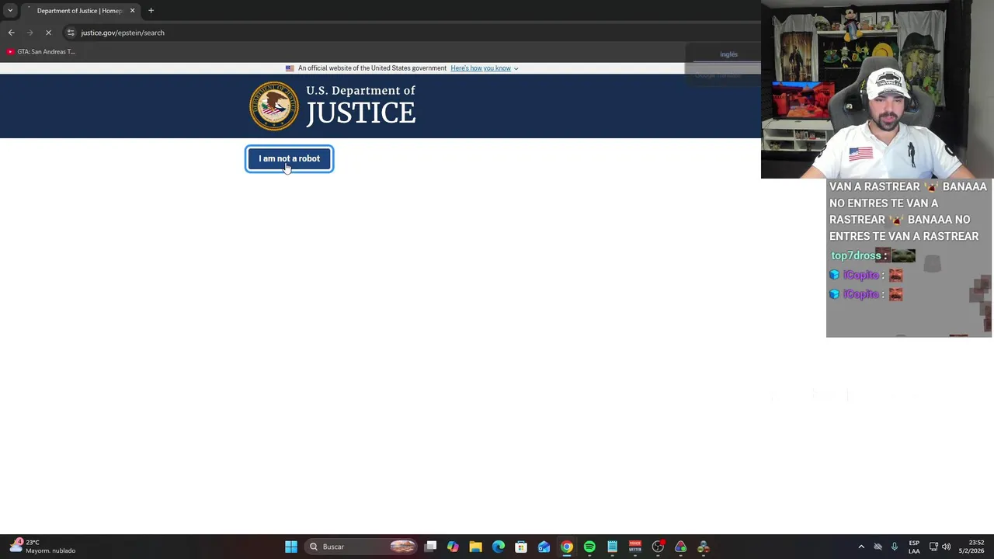The image size is (994, 559).
Task: Open a new tab with the plus button
Action: [x=151, y=11]
